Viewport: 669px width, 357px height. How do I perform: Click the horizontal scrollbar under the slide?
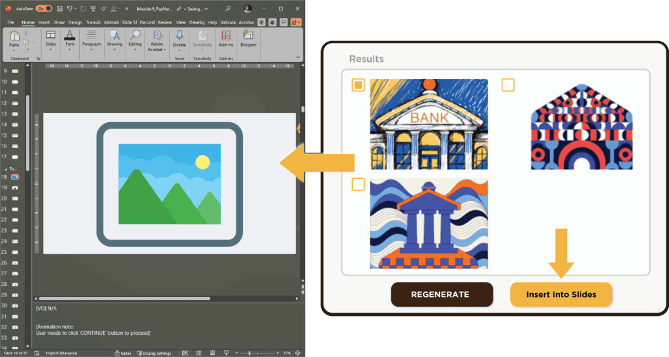pyautogui.click(x=125, y=299)
